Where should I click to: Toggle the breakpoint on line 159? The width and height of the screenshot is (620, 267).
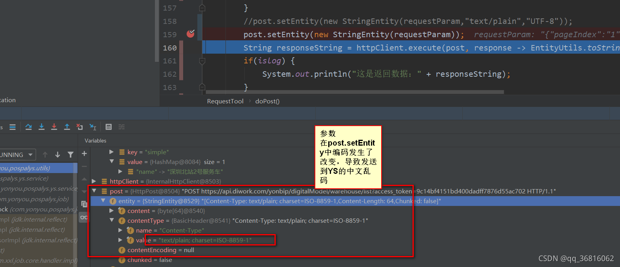pos(191,34)
